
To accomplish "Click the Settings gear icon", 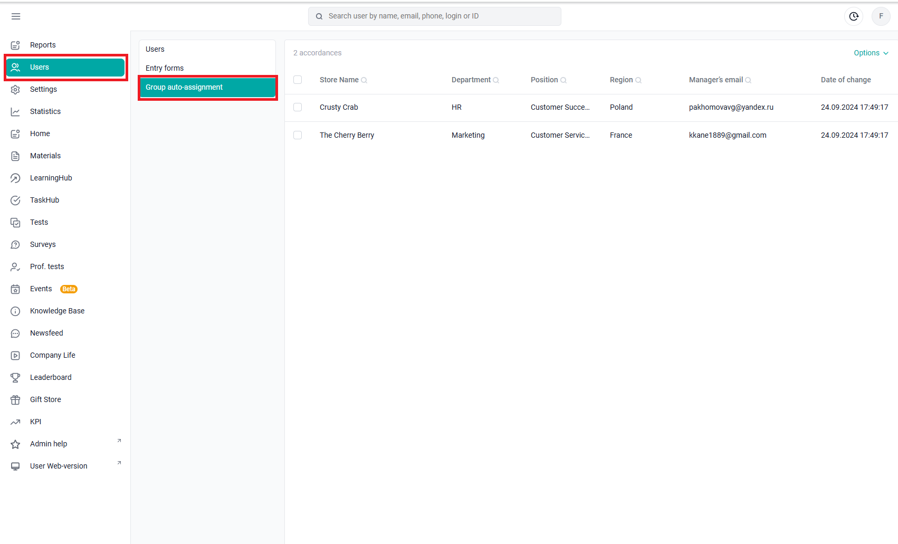I will pyautogui.click(x=15, y=90).
